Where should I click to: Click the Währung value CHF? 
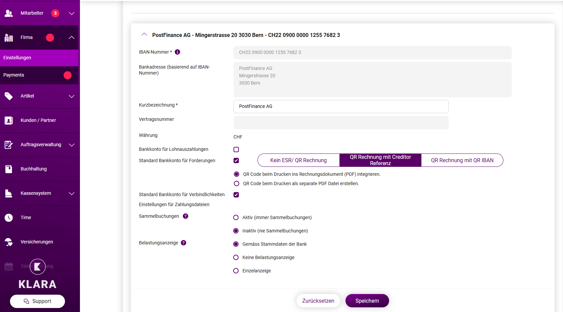click(x=238, y=137)
